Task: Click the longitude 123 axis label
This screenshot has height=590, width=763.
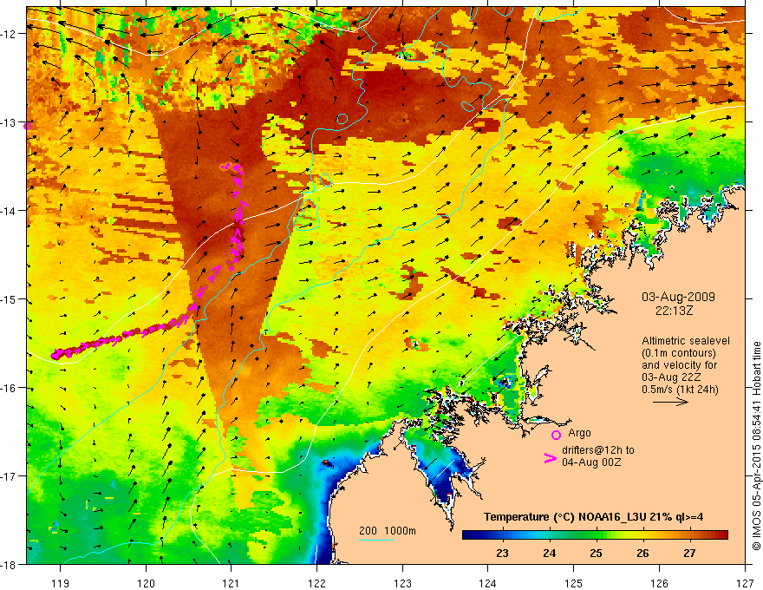Action: (x=402, y=583)
